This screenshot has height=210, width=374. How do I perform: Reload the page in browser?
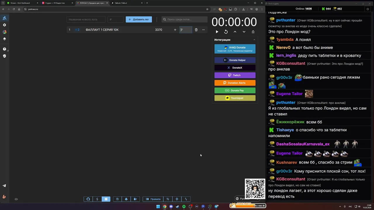pos(14,9)
